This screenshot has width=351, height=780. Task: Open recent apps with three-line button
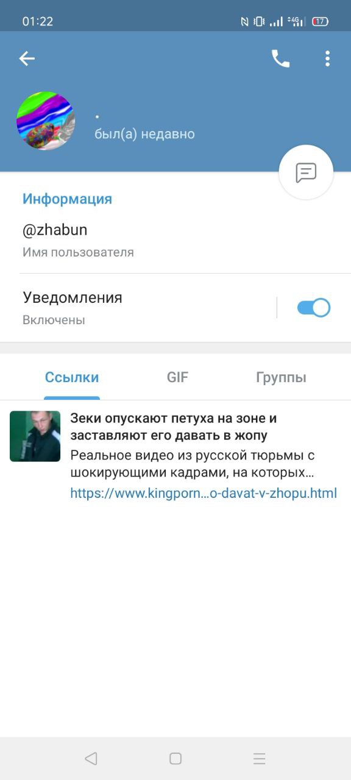click(260, 759)
